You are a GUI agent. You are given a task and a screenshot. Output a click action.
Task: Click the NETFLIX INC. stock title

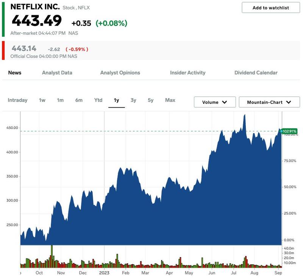coord(35,7)
